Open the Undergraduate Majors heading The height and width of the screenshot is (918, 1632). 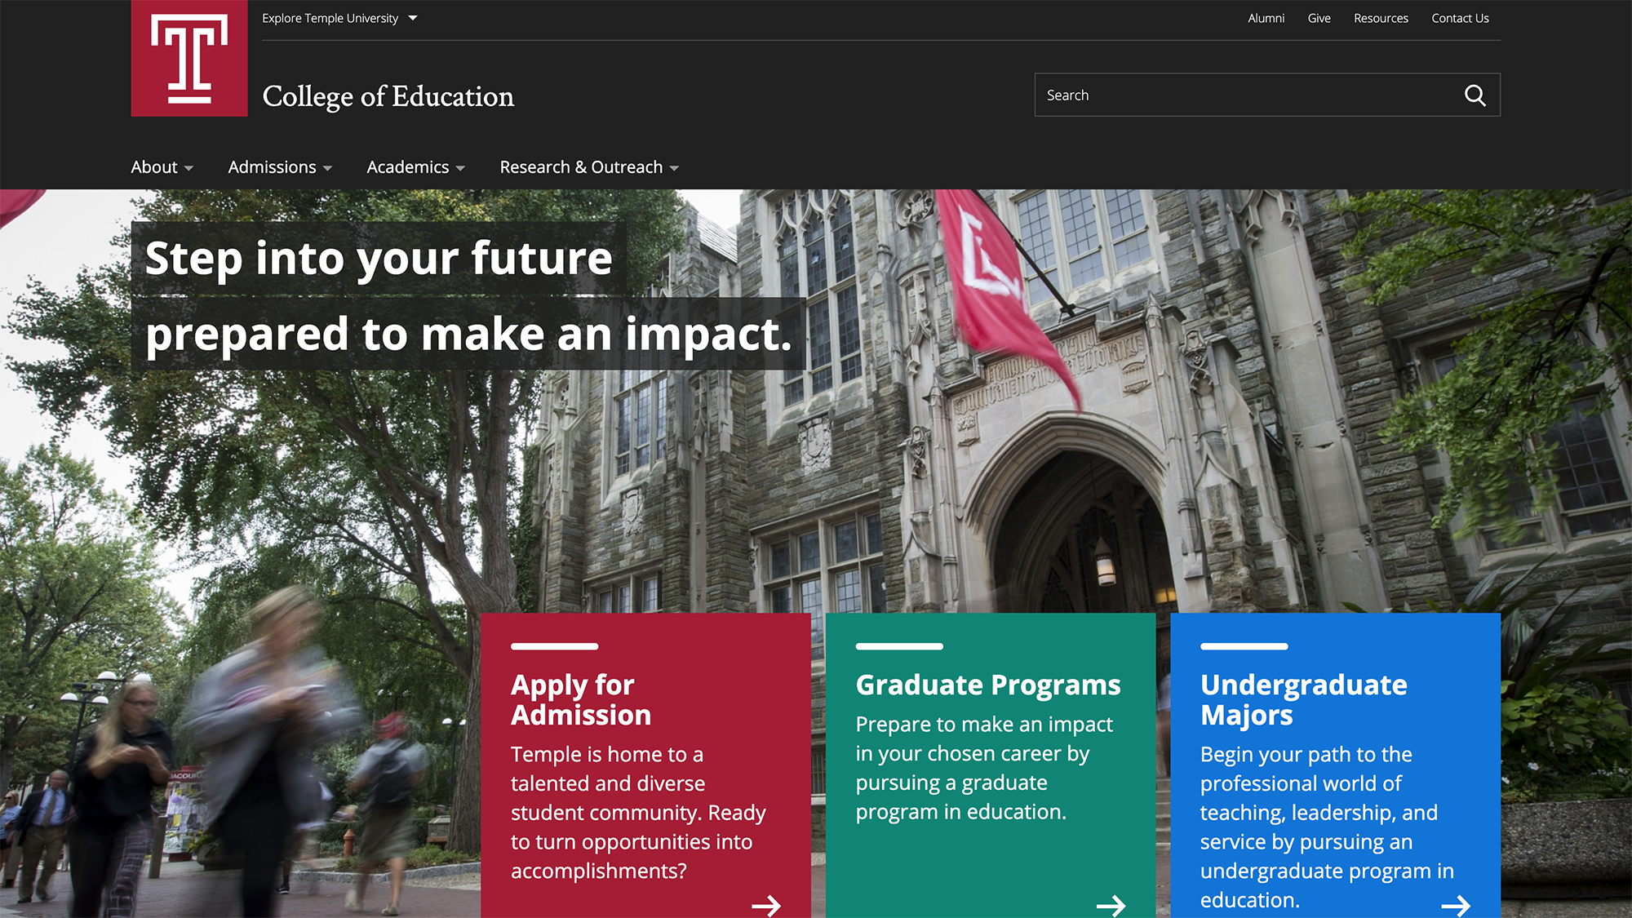[1303, 699]
